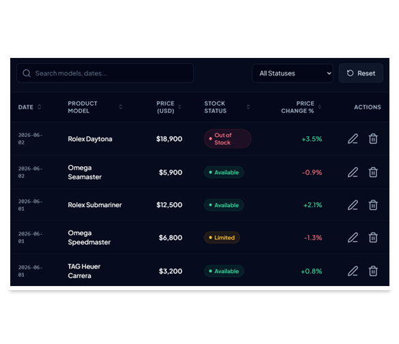Edit the Omega Speedmaster row
The width and height of the screenshot is (399, 344).
pyautogui.click(x=353, y=238)
